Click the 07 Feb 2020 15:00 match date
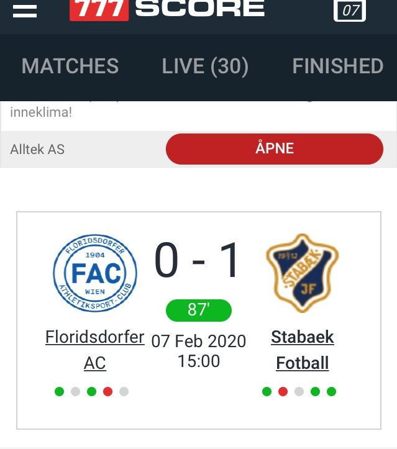Image resolution: width=397 pixels, height=449 pixels. click(x=199, y=351)
